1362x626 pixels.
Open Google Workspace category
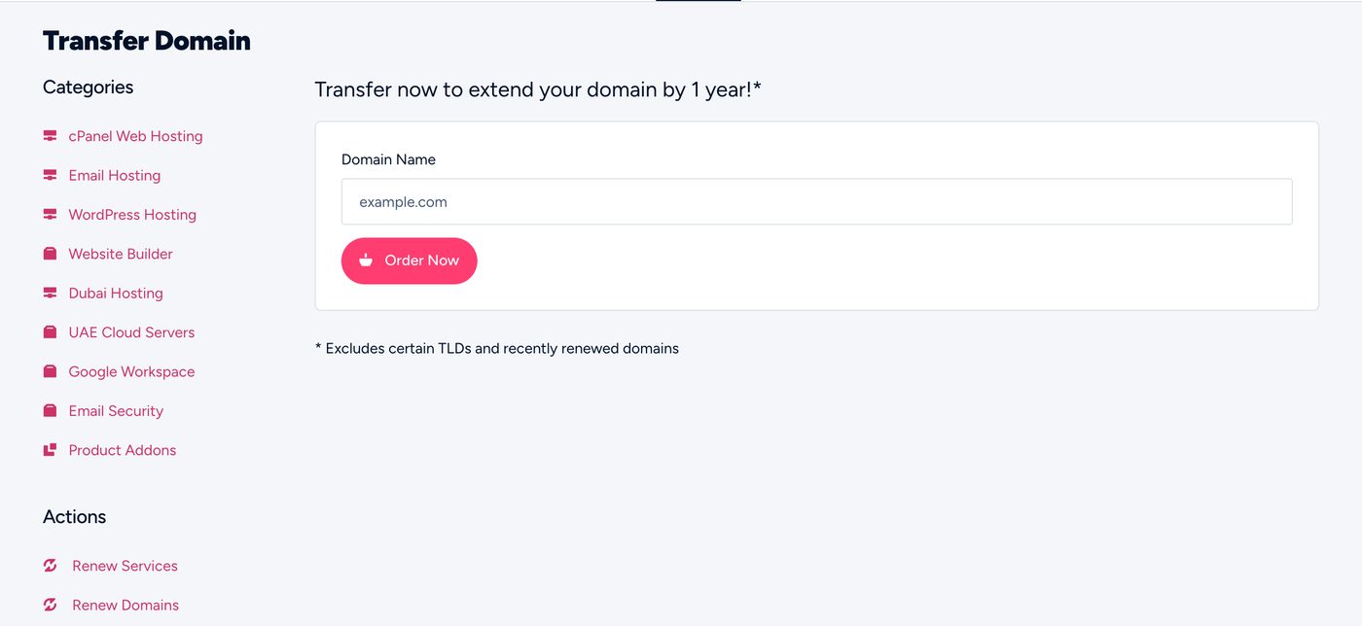point(131,371)
